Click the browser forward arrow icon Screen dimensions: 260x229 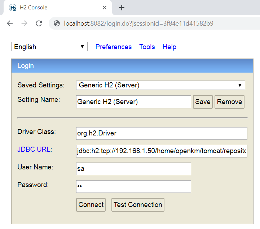[x=24, y=23]
